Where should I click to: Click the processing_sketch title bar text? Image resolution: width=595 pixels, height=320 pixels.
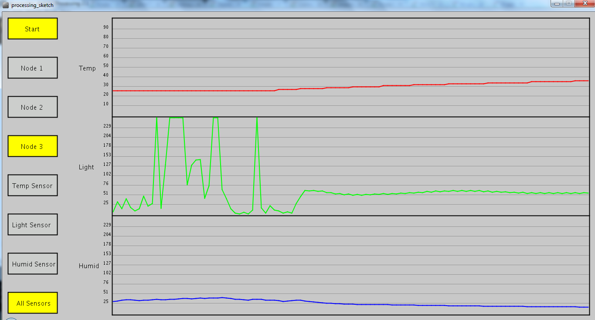pyautogui.click(x=33, y=5)
